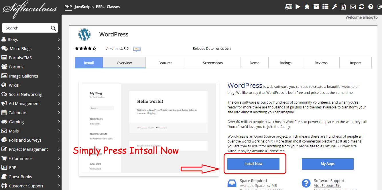The height and width of the screenshot is (190, 382).
Task: Open the Classes menu item
Action: (113, 7)
